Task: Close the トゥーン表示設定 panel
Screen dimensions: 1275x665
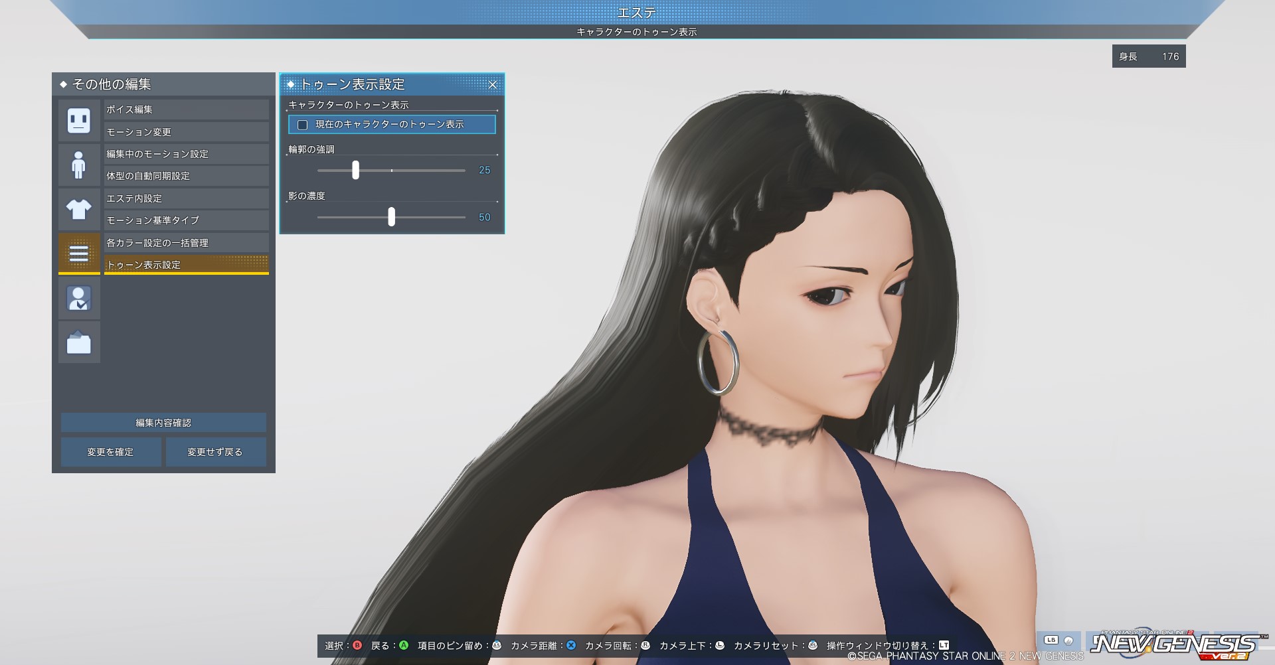Action: (x=493, y=85)
